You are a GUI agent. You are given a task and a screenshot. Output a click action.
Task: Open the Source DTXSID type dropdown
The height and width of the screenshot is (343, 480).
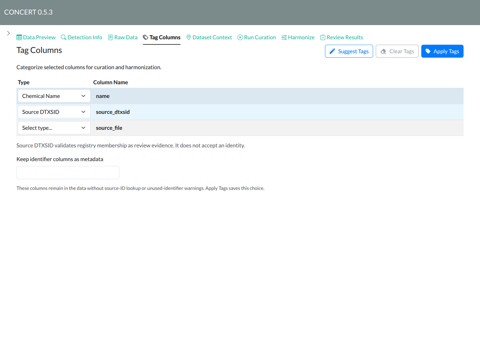point(54,112)
